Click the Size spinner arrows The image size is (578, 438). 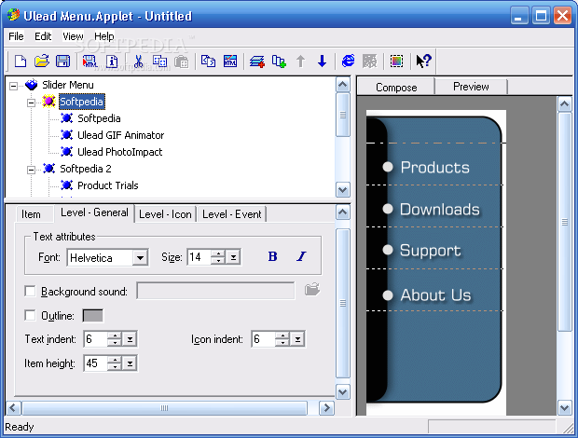[218, 257]
